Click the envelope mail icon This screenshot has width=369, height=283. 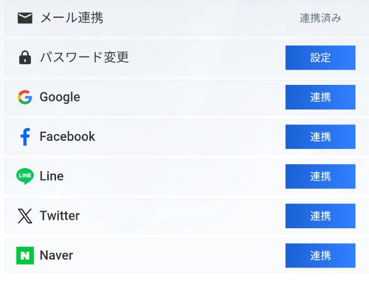click(25, 18)
